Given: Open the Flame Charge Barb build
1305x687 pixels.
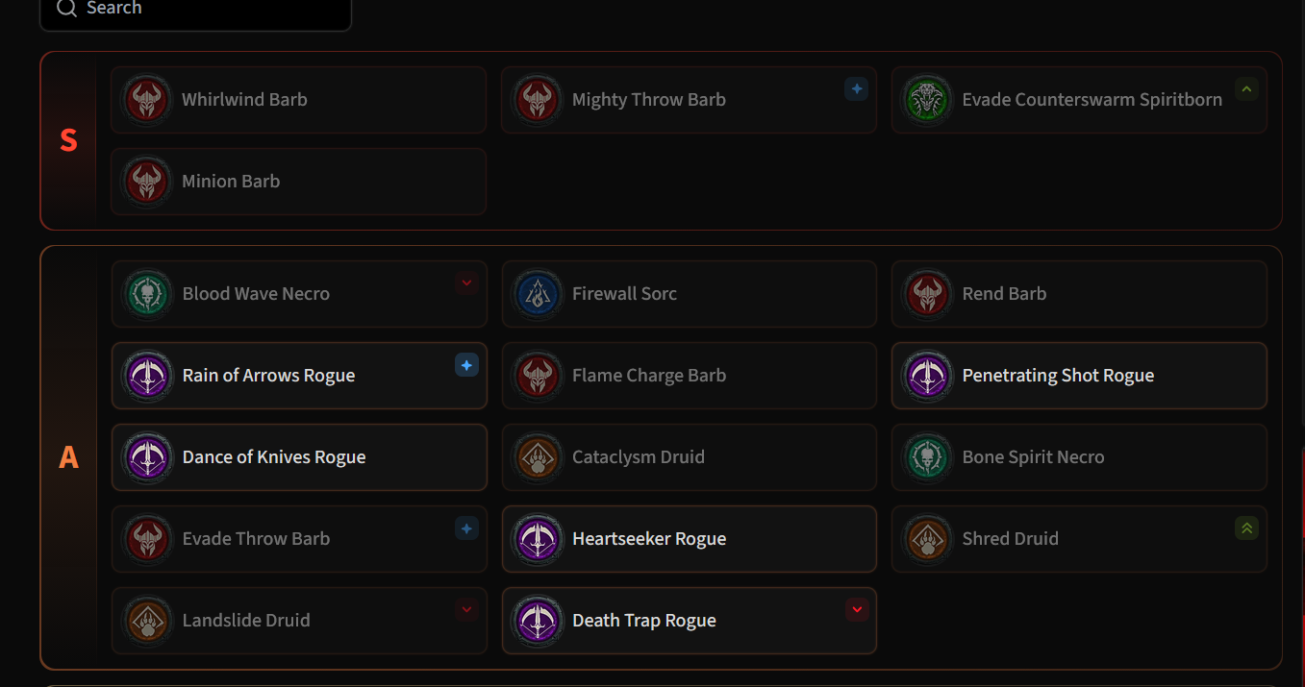Looking at the screenshot, I should click(x=690, y=376).
